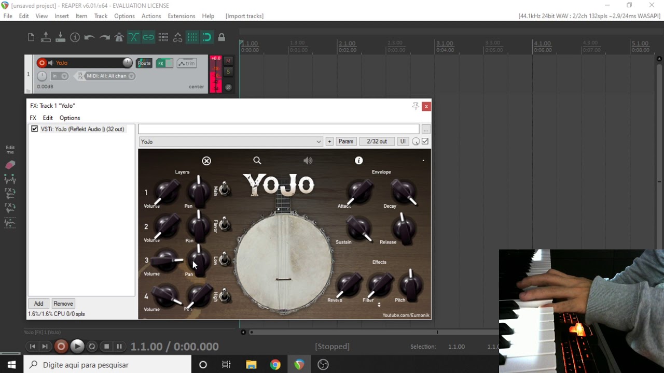Viewport: 664px width, 373px height.
Task: Click the speaker icon in YoJo plugin
Action: pyautogui.click(x=308, y=161)
